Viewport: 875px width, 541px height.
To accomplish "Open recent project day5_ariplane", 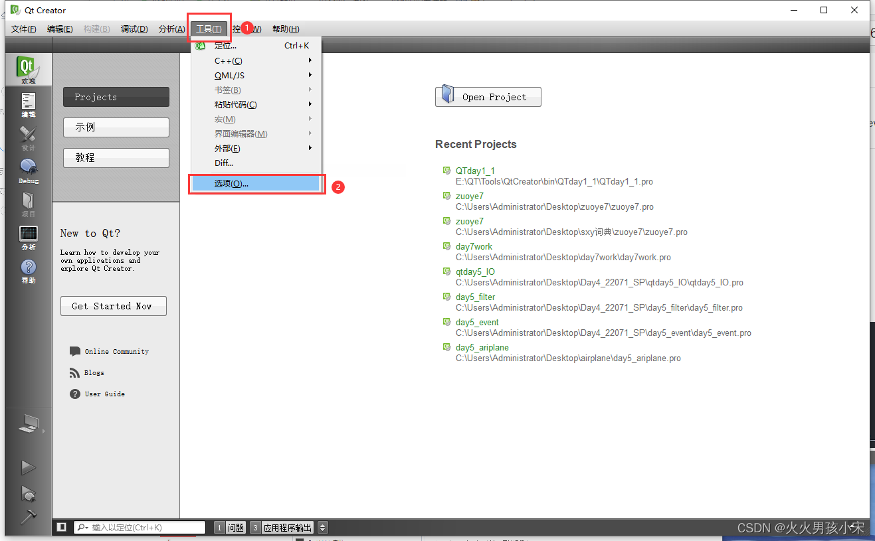I will [482, 347].
